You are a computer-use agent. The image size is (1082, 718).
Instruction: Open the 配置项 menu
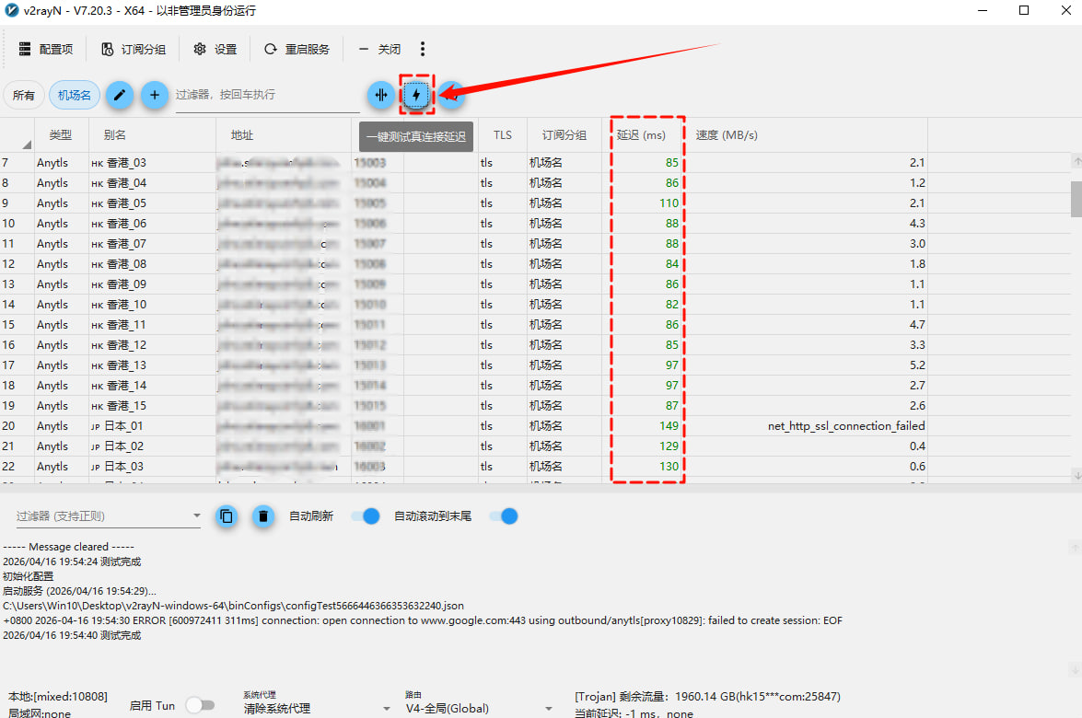(45, 49)
